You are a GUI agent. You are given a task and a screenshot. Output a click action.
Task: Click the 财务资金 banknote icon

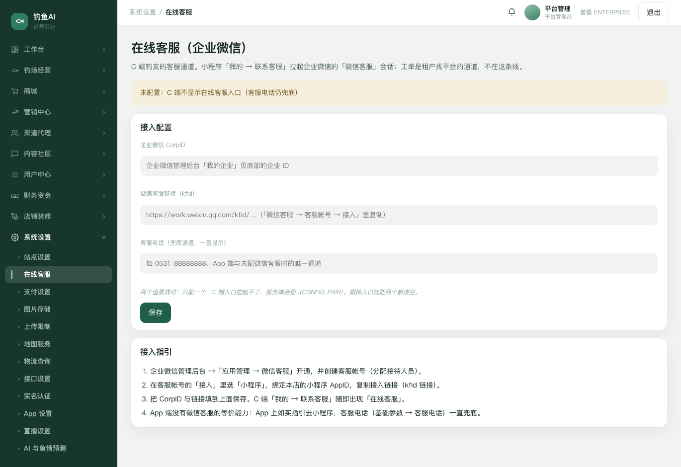point(15,196)
